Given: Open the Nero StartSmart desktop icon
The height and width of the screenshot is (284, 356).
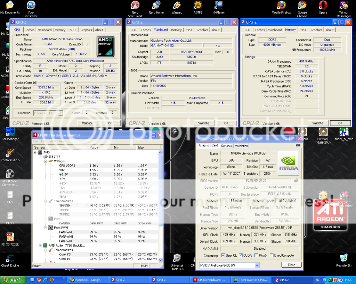Looking at the screenshot, I should pyautogui.click(x=135, y=9).
